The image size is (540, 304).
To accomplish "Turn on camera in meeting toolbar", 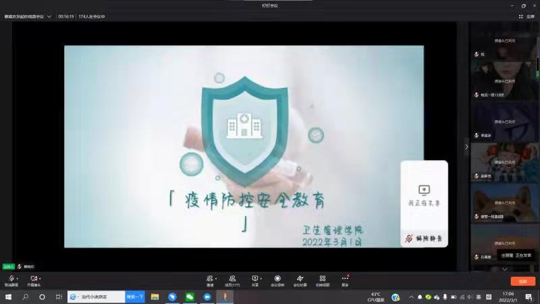I will [33, 279].
